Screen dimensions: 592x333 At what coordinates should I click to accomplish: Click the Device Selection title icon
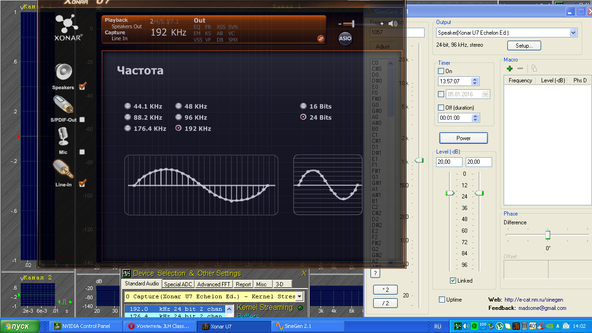click(126, 273)
